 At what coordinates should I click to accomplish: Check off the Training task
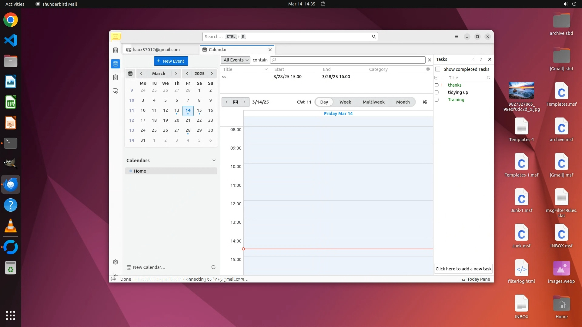[x=436, y=100]
